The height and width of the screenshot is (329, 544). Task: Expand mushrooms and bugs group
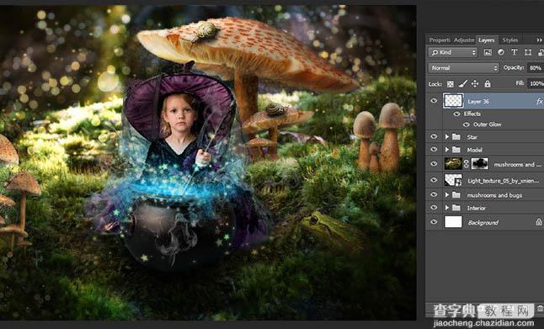tap(447, 195)
